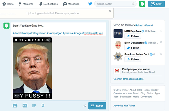Click the Twitter bird logo
Viewport: 169px width, 111px height.
90,4
